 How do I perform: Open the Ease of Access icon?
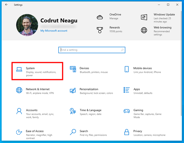(19, 132)
